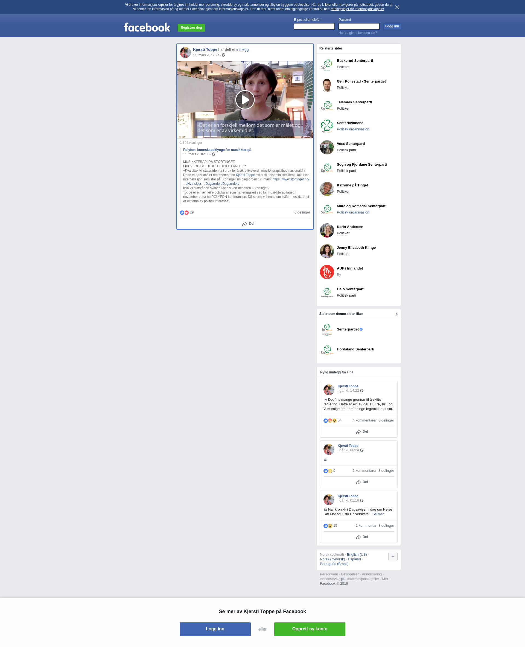Click the Logg inn header button

tap(392, 26)
